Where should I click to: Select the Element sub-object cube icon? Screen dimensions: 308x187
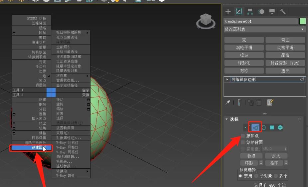(280, 128)
